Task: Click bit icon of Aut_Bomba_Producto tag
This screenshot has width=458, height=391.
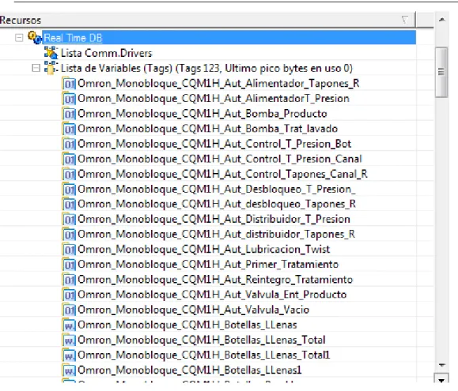Action: [70, 114]
